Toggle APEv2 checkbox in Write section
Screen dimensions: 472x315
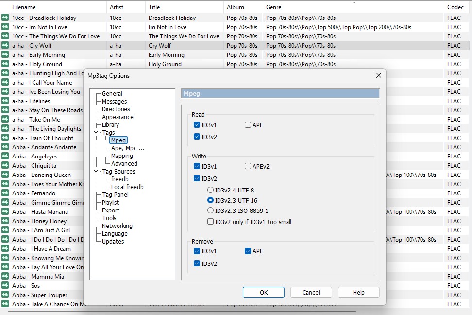click(248, 167)
